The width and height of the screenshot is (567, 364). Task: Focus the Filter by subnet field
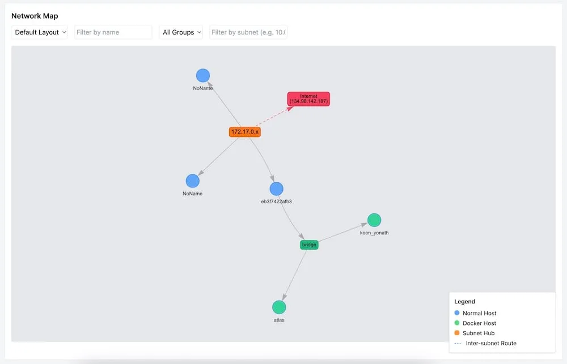248,32
